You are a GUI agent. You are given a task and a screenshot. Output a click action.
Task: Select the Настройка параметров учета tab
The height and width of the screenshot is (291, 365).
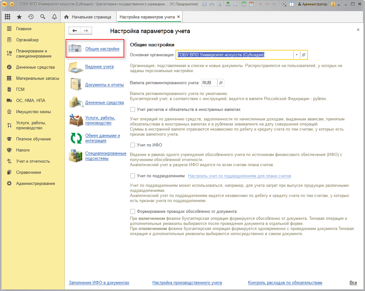coord(147,17)
